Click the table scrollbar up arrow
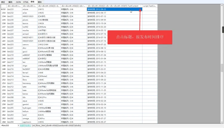 222,6
